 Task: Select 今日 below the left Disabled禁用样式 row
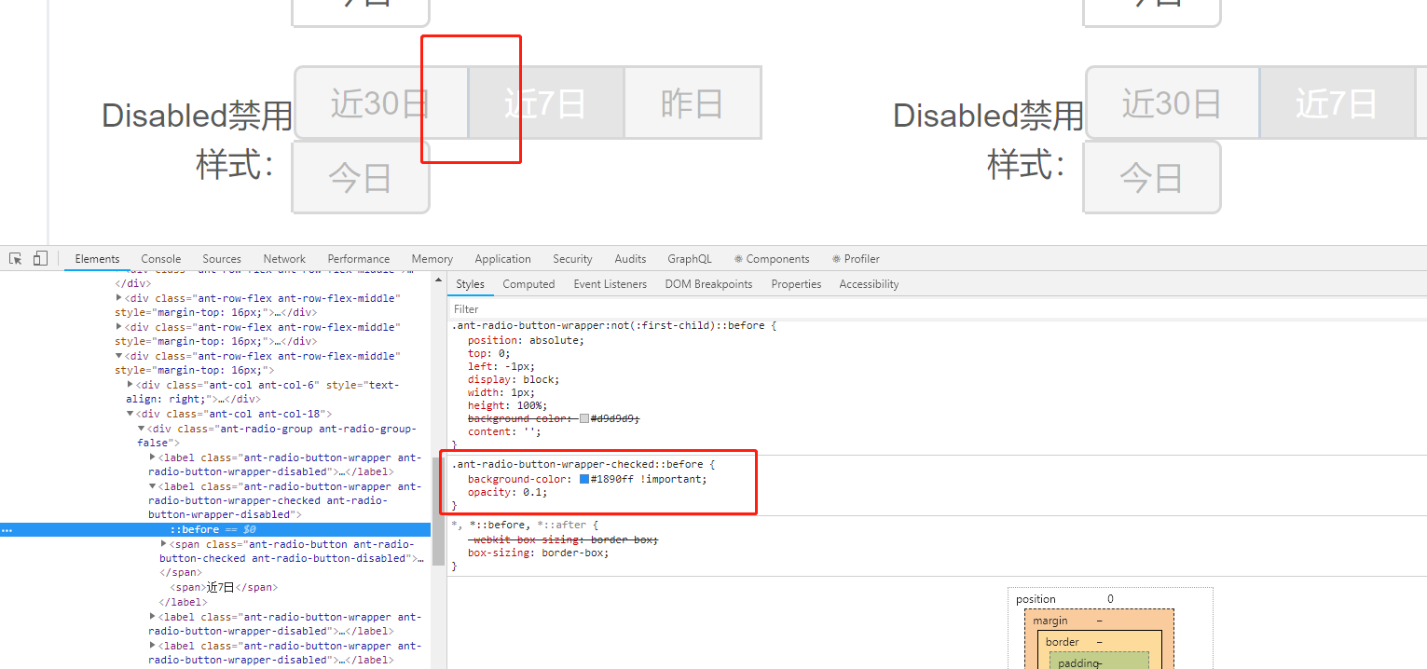361,176
